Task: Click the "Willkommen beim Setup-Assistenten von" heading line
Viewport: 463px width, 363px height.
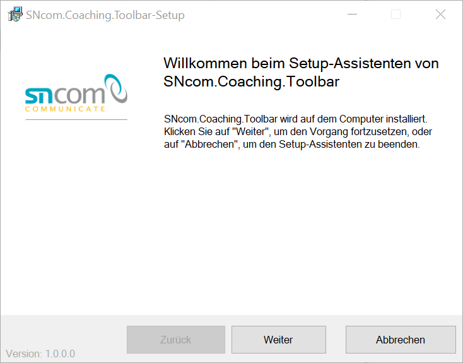Action: click(x=301, y=63)
